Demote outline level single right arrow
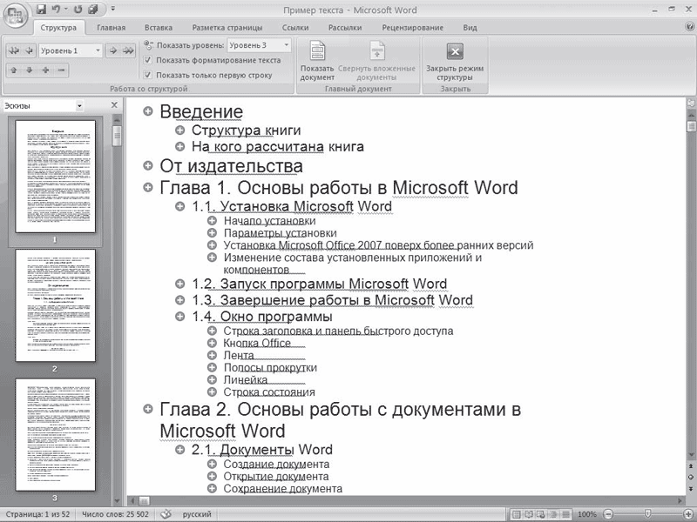Image resolution: width=697 pixels, height=522 pixels. pyautogui.click(x=113, y=50)
